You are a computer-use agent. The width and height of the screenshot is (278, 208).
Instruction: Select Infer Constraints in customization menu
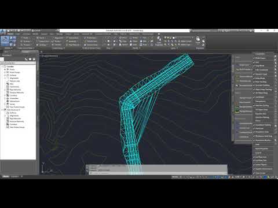pyautogui.click(x=261, y=70)
